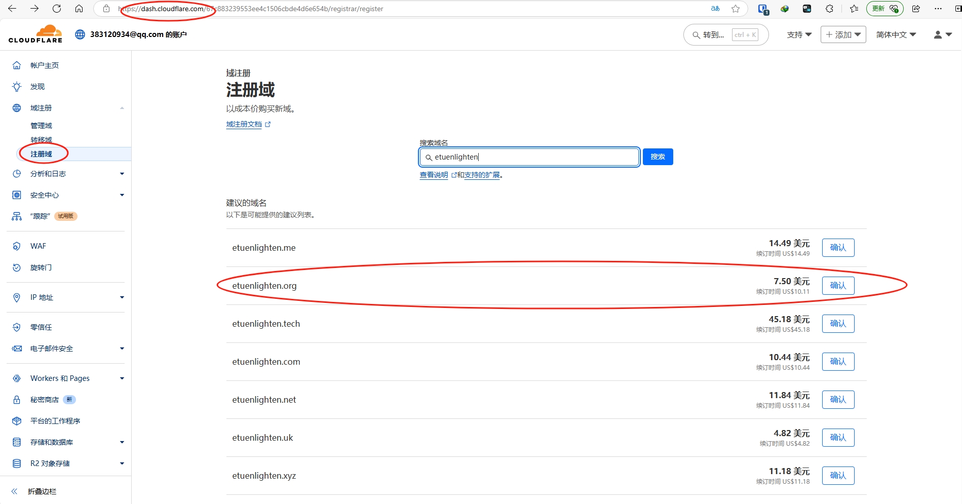Click the 跟踪 network icon

17,216
